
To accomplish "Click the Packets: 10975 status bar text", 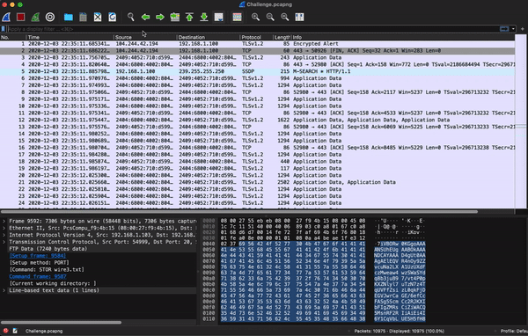I will click(x=399, y=331).
